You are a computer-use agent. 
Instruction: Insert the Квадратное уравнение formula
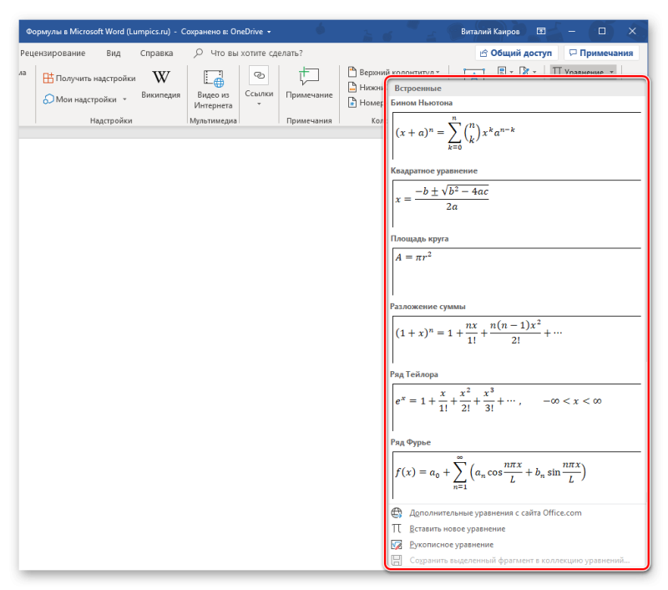517,203
